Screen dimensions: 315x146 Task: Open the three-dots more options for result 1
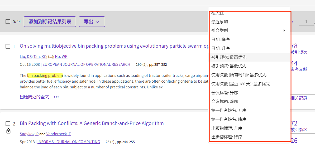click(x=56, y=97)
